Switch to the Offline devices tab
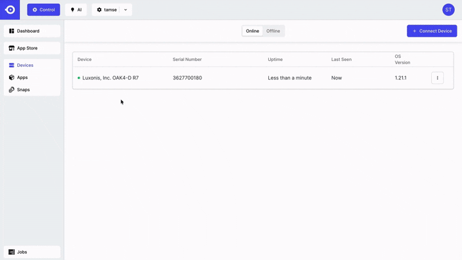The image size is (462, 260). (273, 31)
